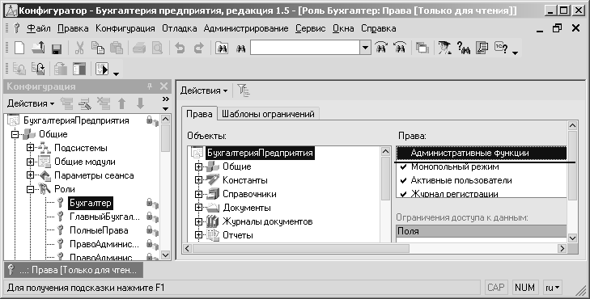Click the configuration tree scroll-down arrow
The width and height of the screenshot is (590, 299).
tap(166, 255)
